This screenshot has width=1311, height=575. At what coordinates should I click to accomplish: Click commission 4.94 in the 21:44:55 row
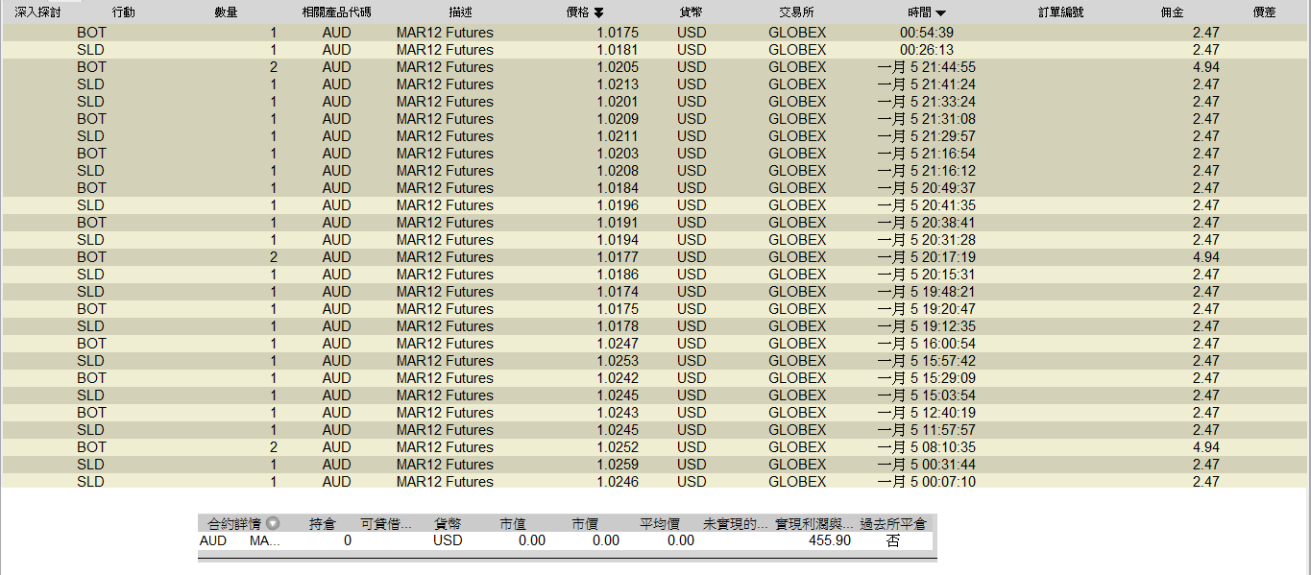(x=1205, y=67)
